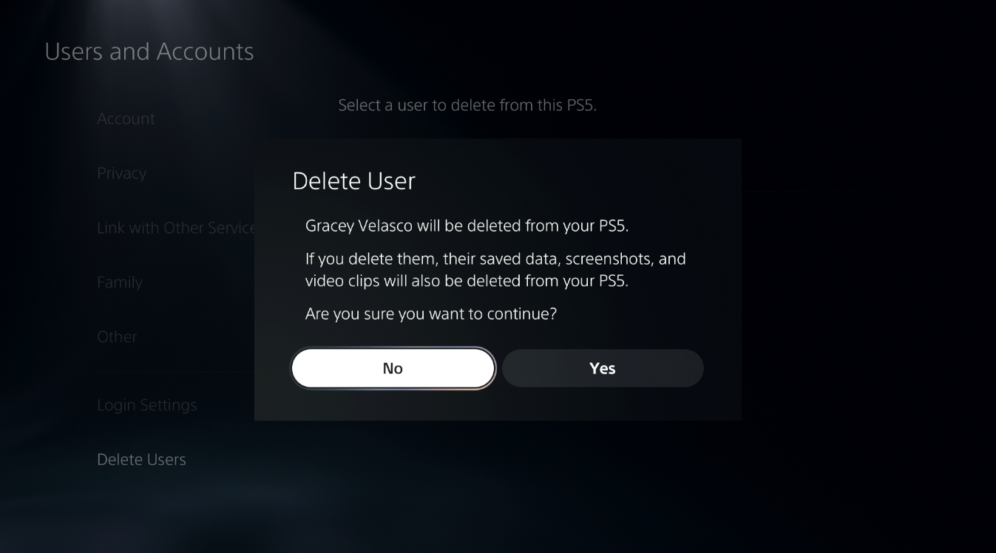This screenshot has width=996, height=553.
Task: Open the Other settings section
Action: point(117,336)
